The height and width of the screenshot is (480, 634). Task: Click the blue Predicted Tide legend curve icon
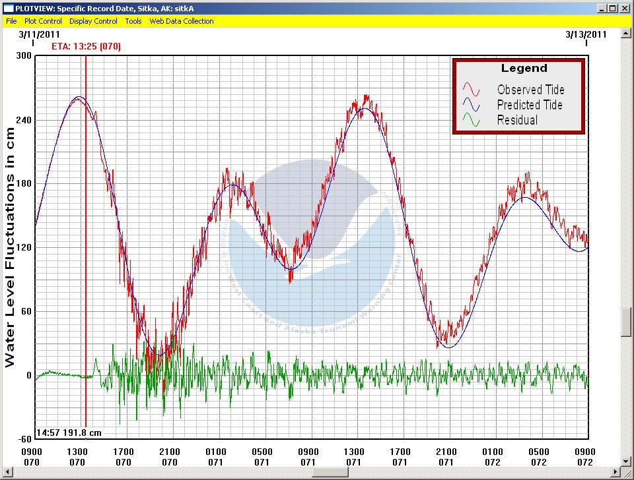(x=473, y=105)
